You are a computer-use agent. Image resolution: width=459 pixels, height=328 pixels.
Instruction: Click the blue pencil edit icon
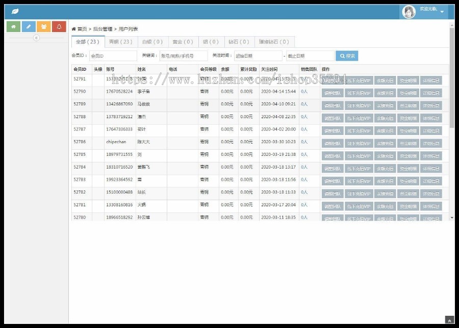29,26
